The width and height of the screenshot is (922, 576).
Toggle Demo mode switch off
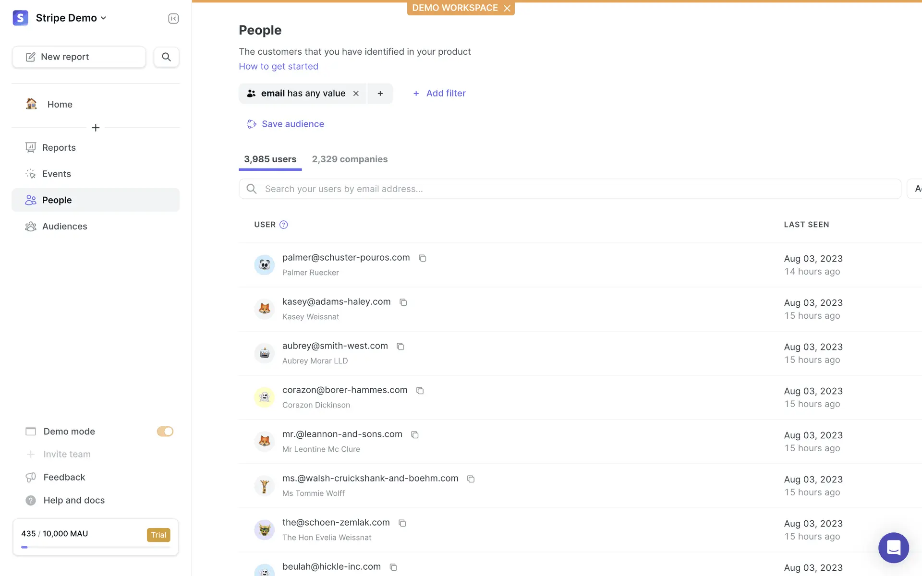(x=165, y=432)
